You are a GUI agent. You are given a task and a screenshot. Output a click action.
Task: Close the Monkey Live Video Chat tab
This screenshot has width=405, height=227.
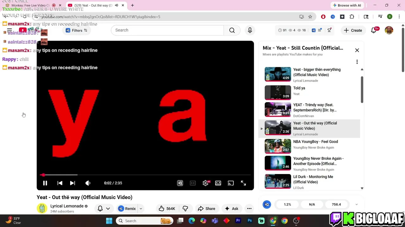60,5
